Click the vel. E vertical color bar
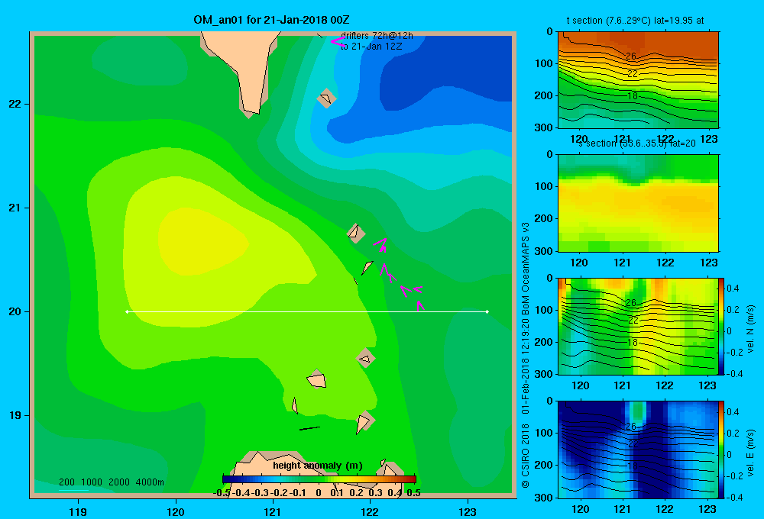The height and width of the screenshot is (519, 764). (721, 450)
